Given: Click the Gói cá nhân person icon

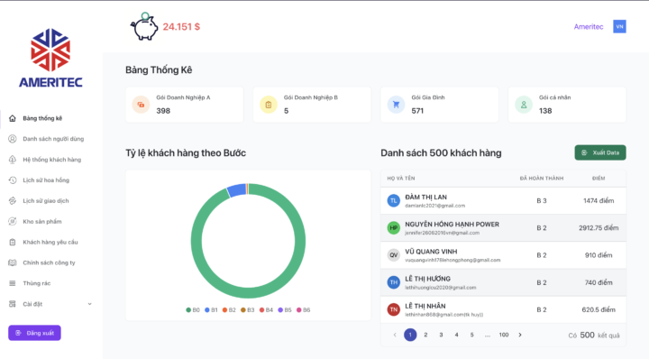Looking at the screenshot, I should pos(523,105).
